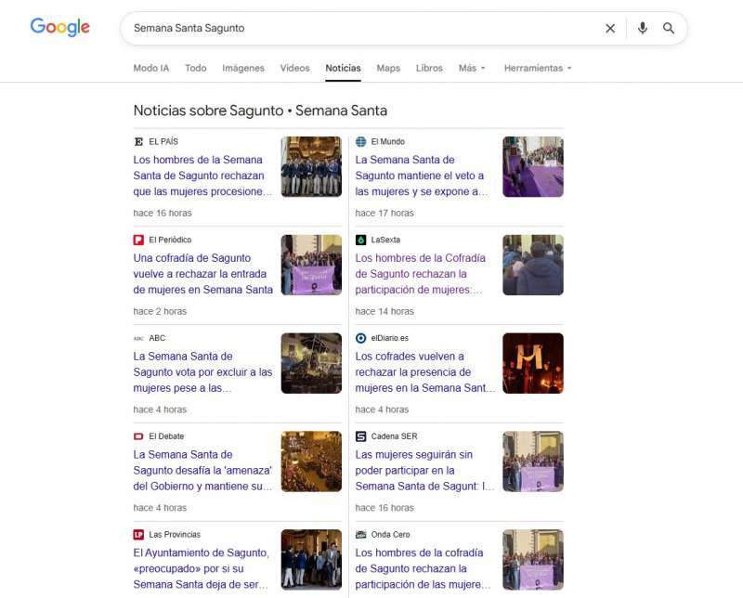
Task: Open the Más dropdown menu
Action: tap(470, 68)
